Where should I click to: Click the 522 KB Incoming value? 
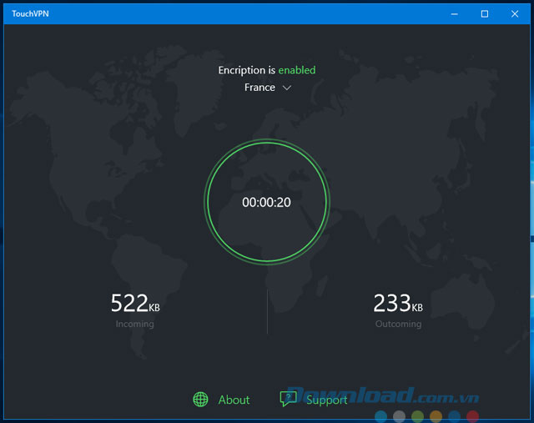click(135, 303)
